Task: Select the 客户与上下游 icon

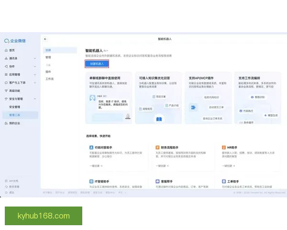Action: click(6, 83)
